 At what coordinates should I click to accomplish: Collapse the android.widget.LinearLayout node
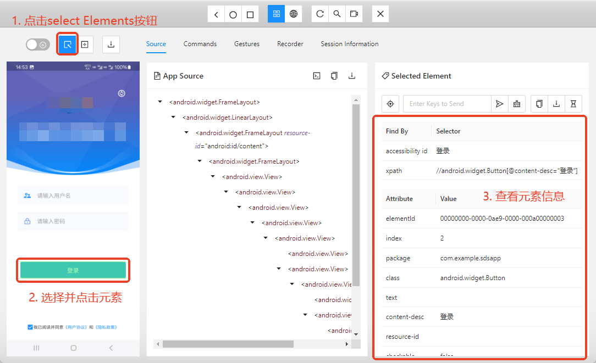(173, 117)
